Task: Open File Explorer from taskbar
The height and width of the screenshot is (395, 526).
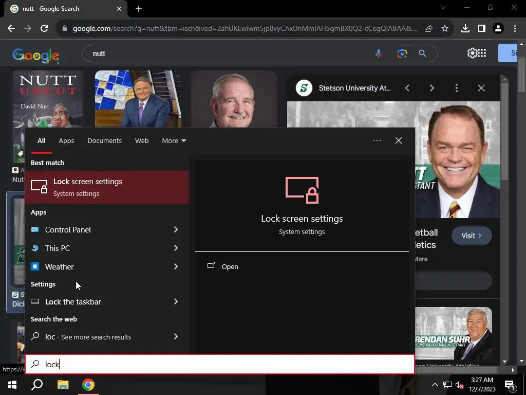Action: (x=63, y=385)
